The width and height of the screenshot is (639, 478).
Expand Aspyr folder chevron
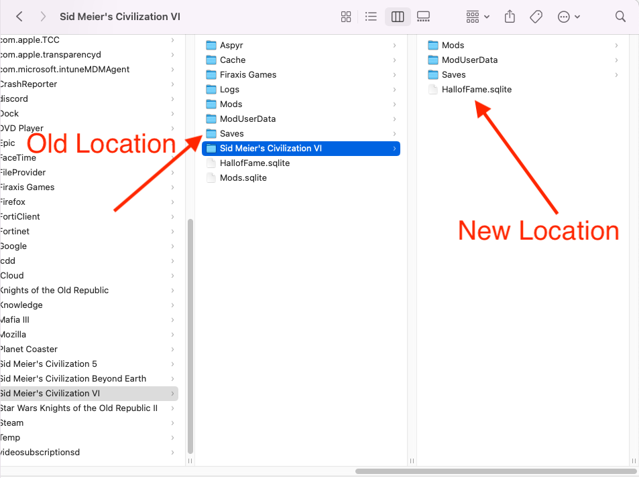pyautogui.click(x=394, y=45)
